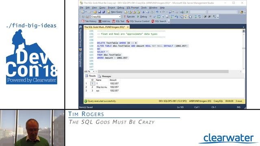Click the green Start play icon on top toolbar
The height and width of the screenshot is (146, 260).
[x=187, y=12]
